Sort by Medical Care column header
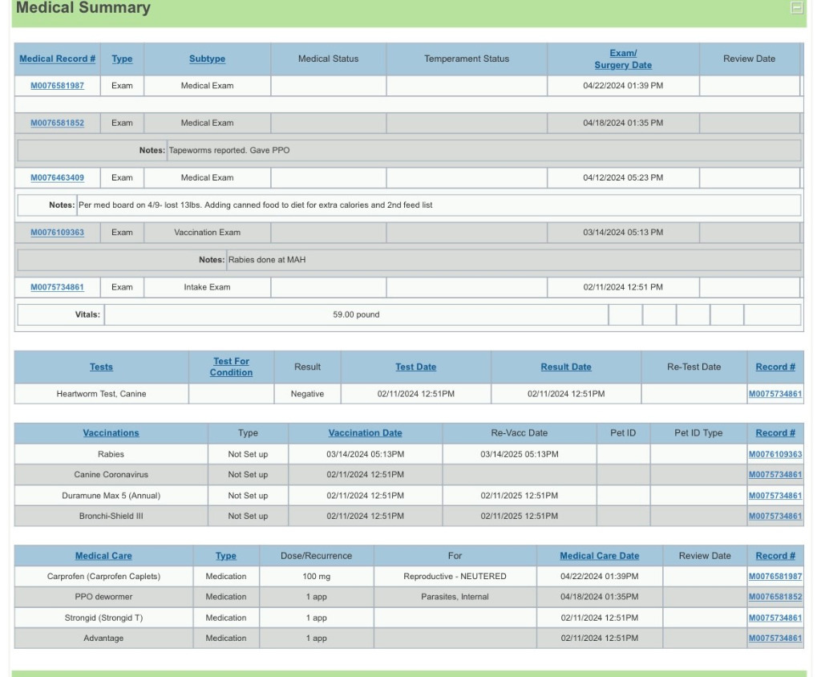Image resolution: width=821 pixels, height=677 pixels. click(103, 555)
